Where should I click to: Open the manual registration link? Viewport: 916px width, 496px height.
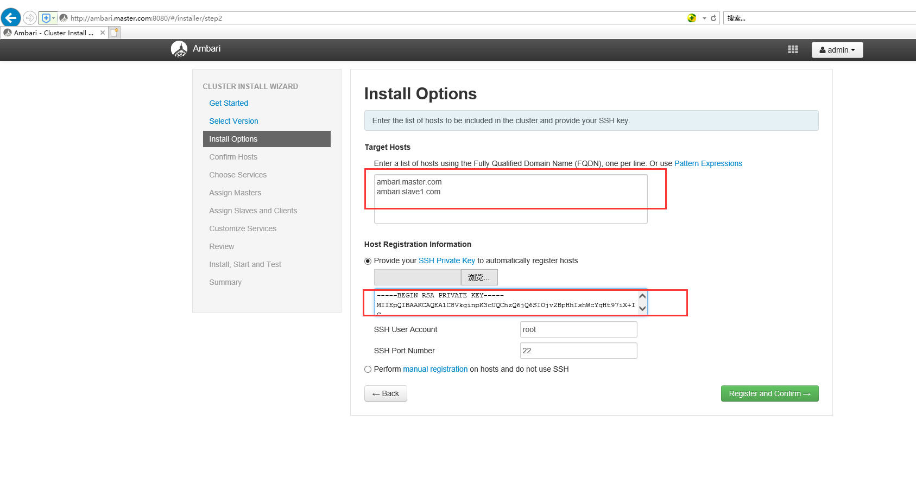pos(435,369)
